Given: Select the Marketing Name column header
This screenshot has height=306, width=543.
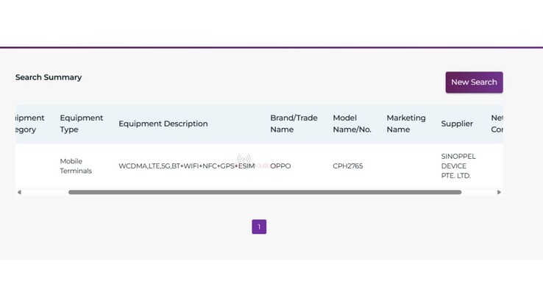Looking at the screenshot, I should 405,124.
